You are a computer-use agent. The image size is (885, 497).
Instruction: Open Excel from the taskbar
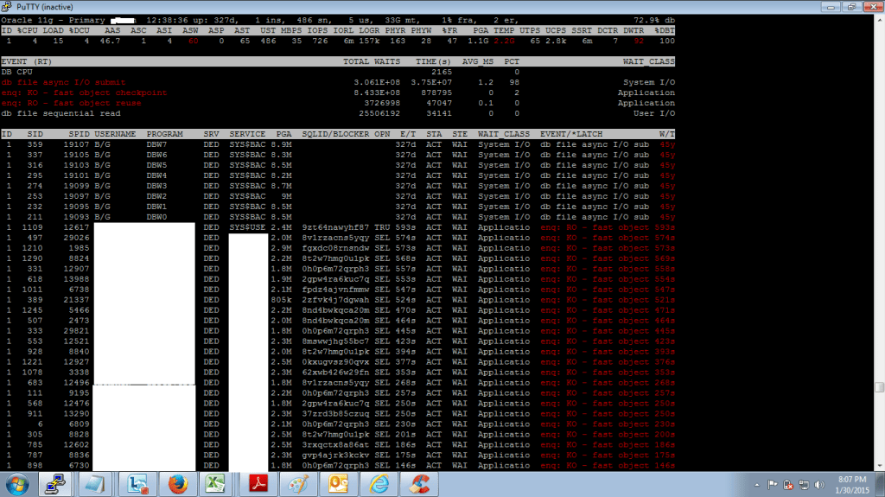coord(215,485)
